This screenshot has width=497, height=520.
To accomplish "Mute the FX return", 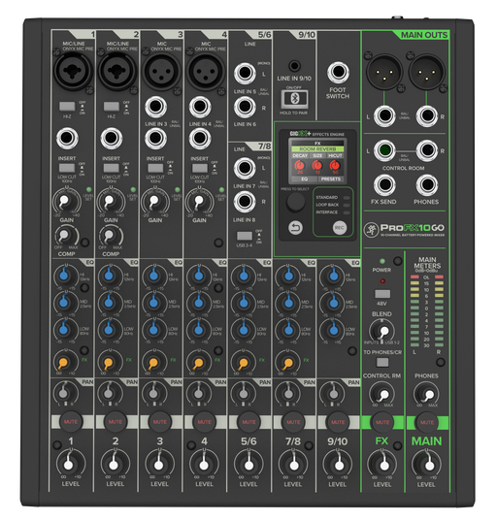I will [382, 422].
